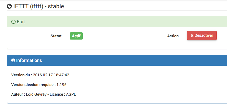Click the x icon inside Désactiver button
Viewport: 227px width, 104px height.
(x=192, y=35)
